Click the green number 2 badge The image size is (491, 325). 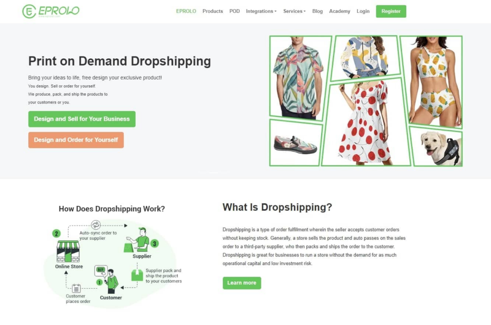57,234
